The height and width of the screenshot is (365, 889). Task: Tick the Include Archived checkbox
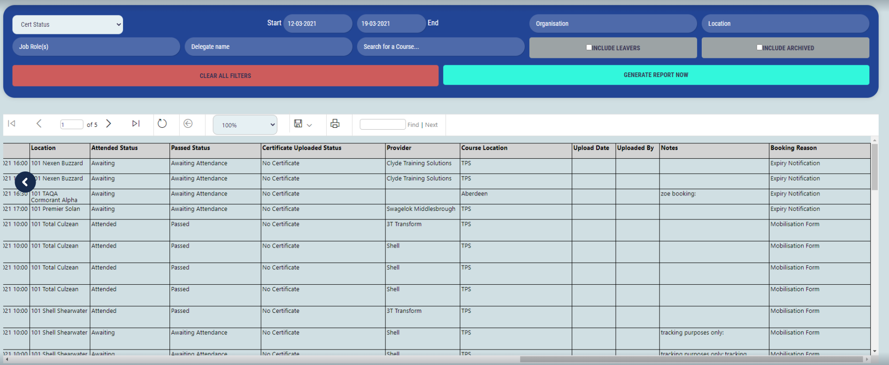[x=759, y=47]
